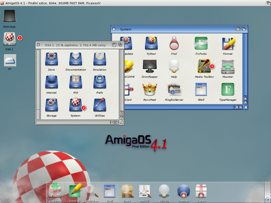Open the TypeManager icon
The width and height of the screenshot is (271, 203).
(x=228, y=89)
